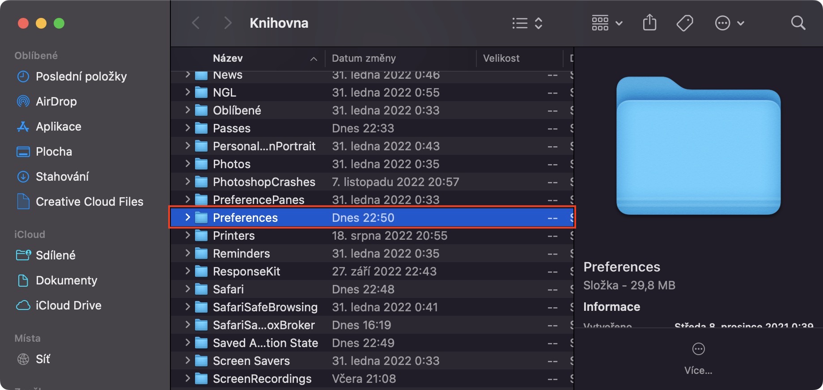This screenshot has height=390, width=823.
Task: Sort by Datum změny column
Action: click(364, 58)
